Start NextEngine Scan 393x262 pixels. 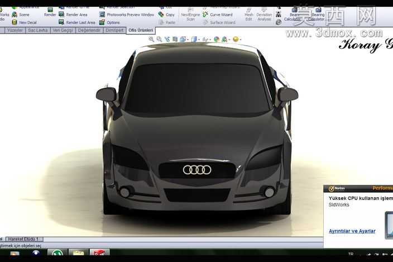click(x=190, y=15)
